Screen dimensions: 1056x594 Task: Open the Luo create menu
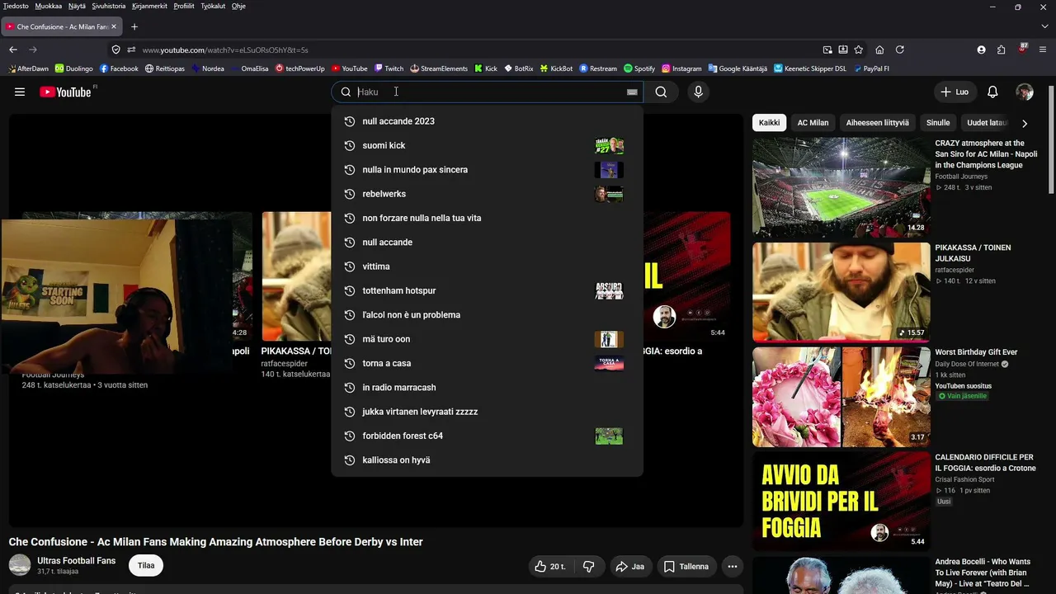click(x=955, y=92)
